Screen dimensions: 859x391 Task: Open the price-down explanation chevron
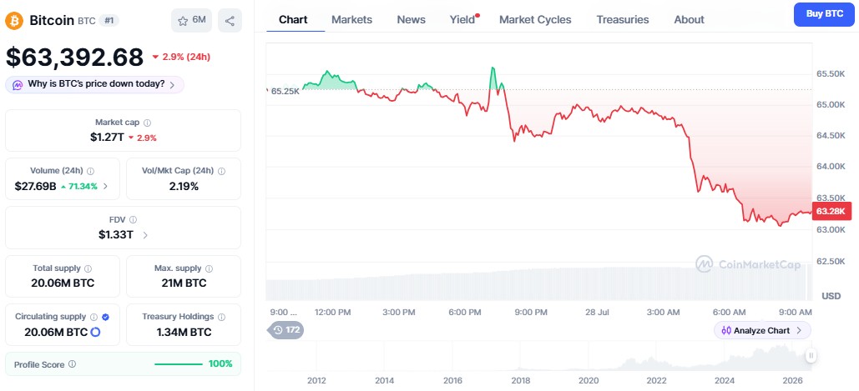pyautogui.click(x=172, y=85)
